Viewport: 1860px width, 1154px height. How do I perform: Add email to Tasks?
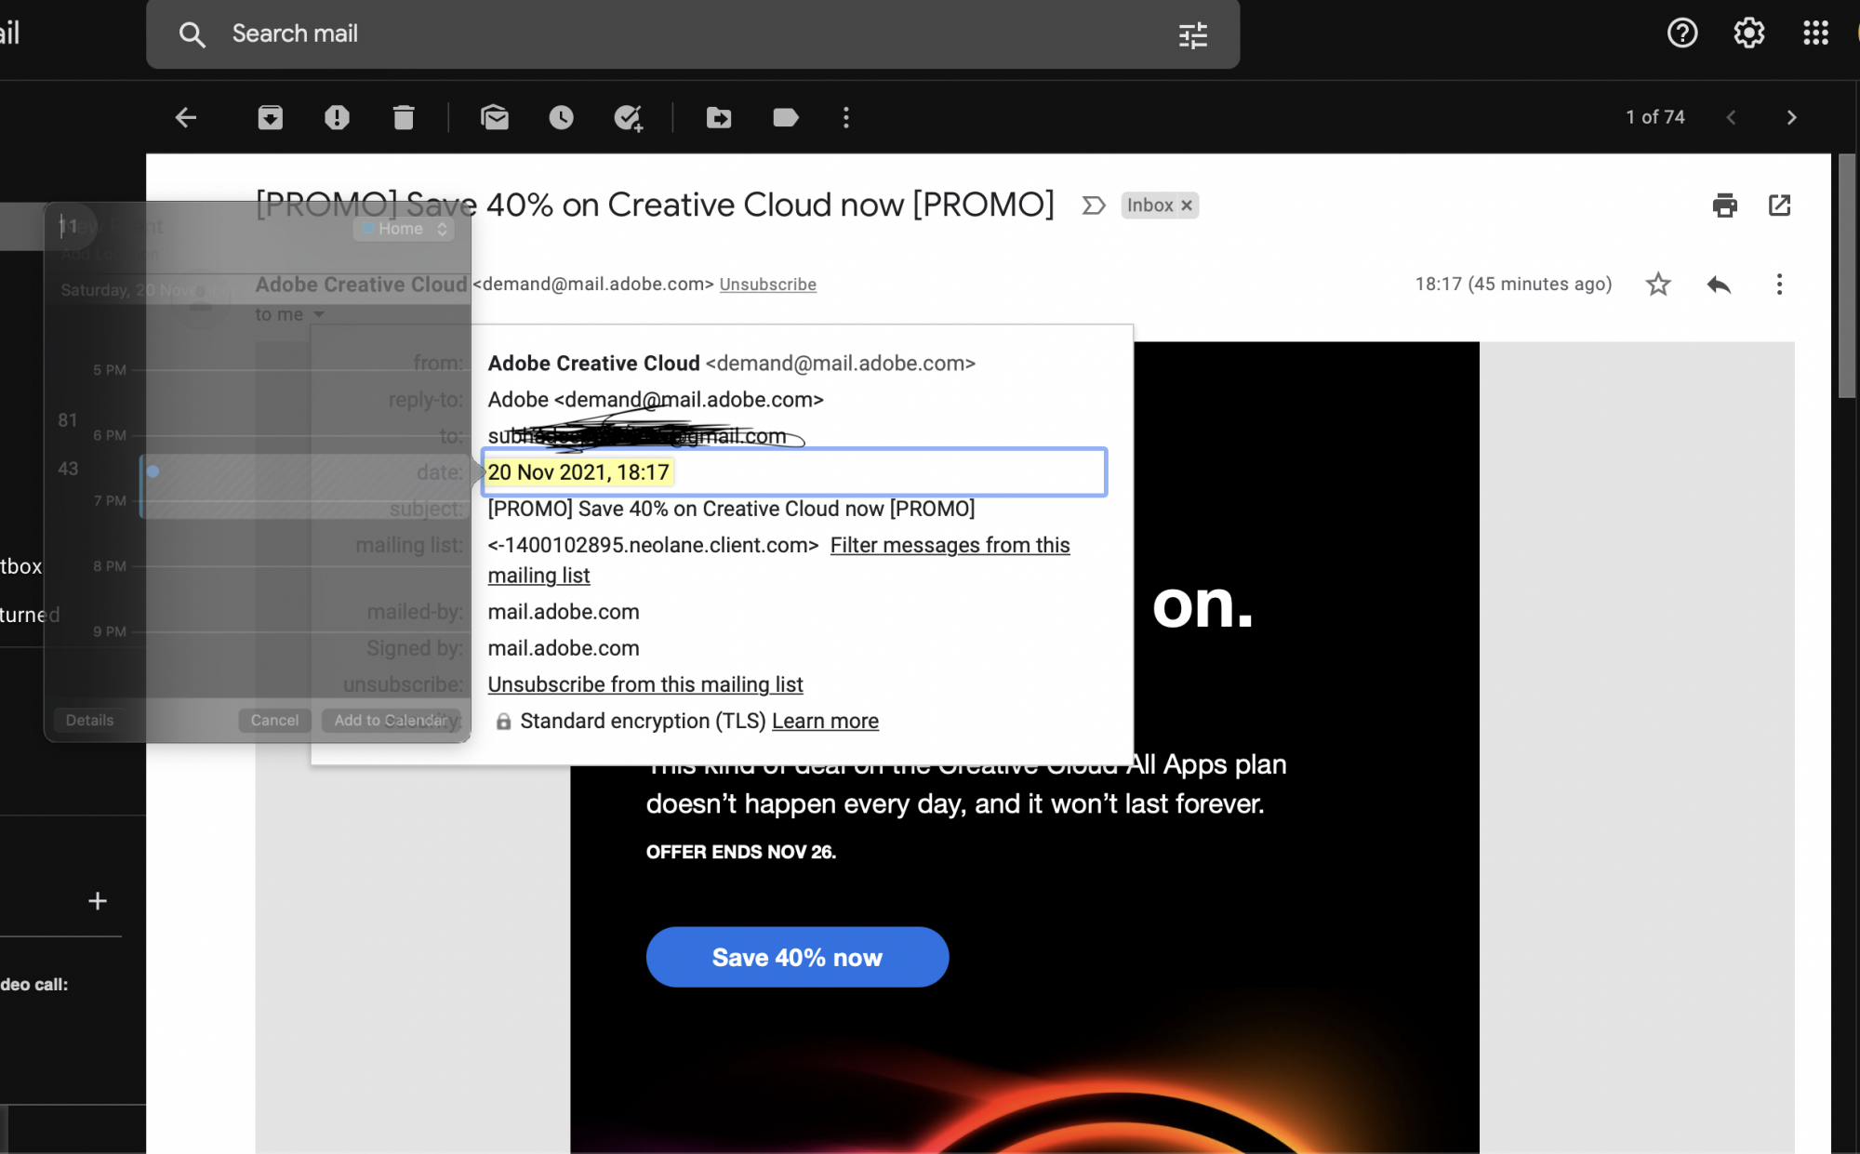629,117
